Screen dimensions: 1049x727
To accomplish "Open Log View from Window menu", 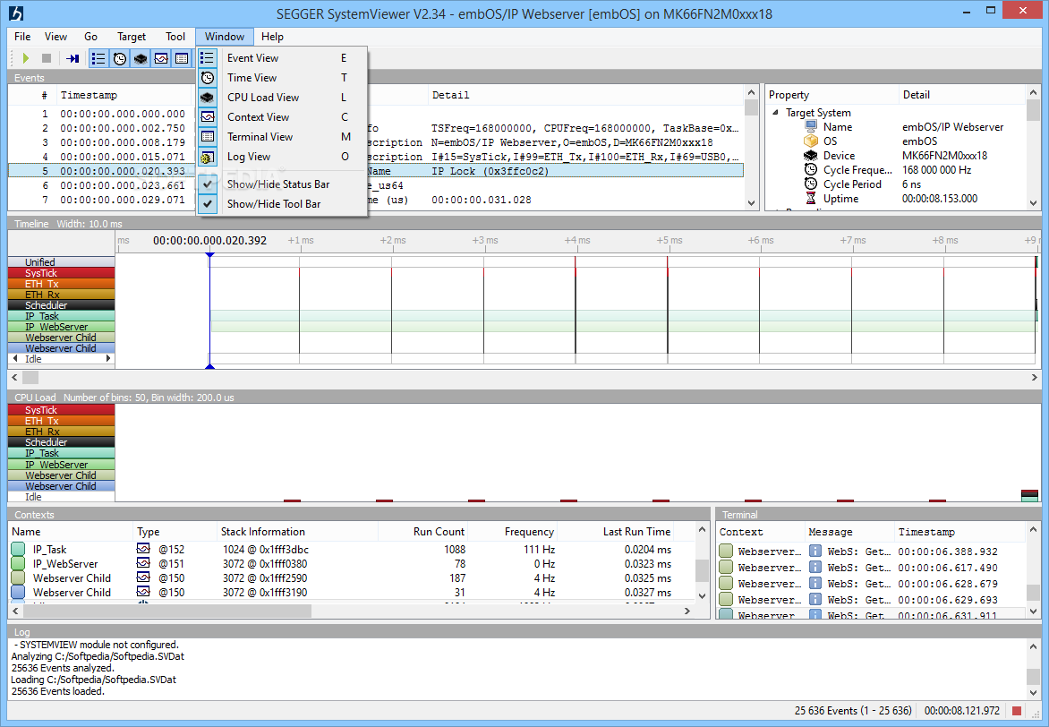I will [282, 157].
